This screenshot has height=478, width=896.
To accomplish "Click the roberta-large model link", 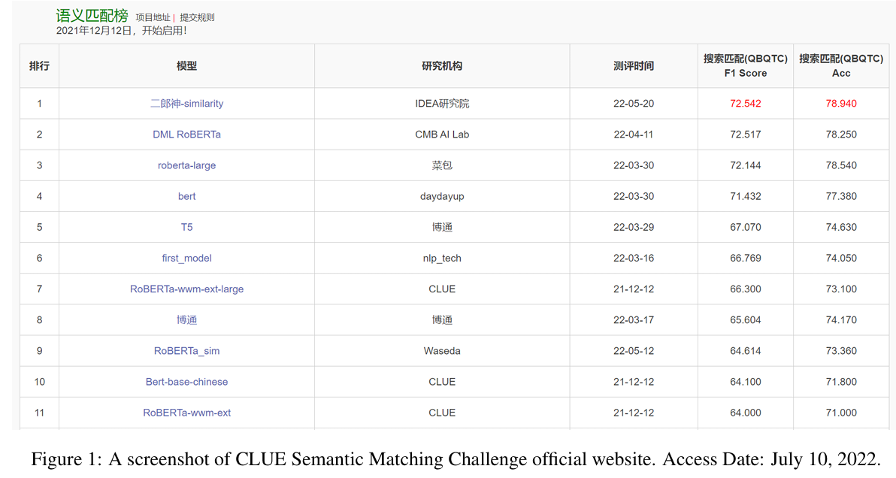I will click(x=187, y=165).
